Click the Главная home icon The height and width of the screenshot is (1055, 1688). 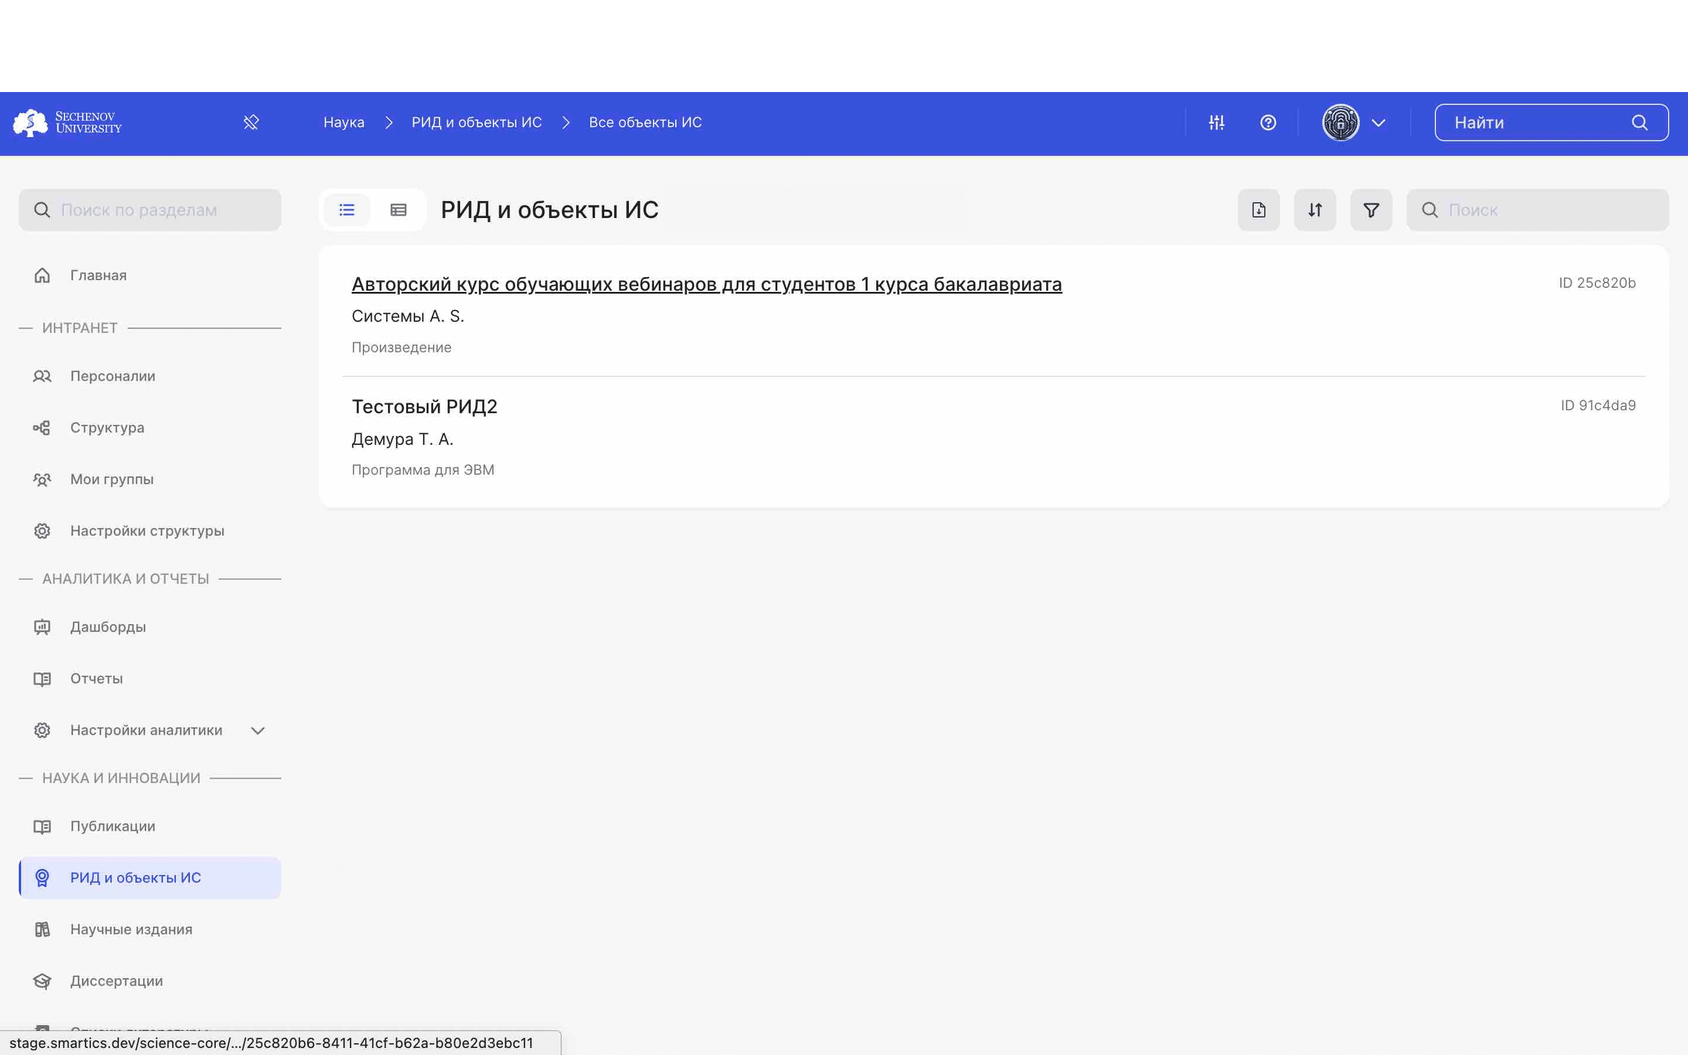[42, 275]
